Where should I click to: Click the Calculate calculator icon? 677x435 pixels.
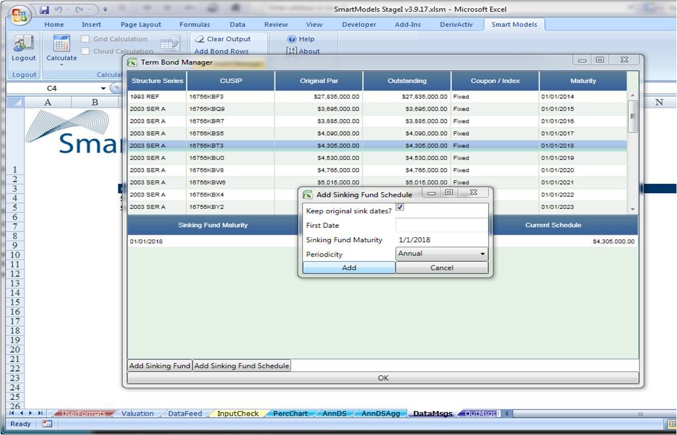click(x=61, y=44)
